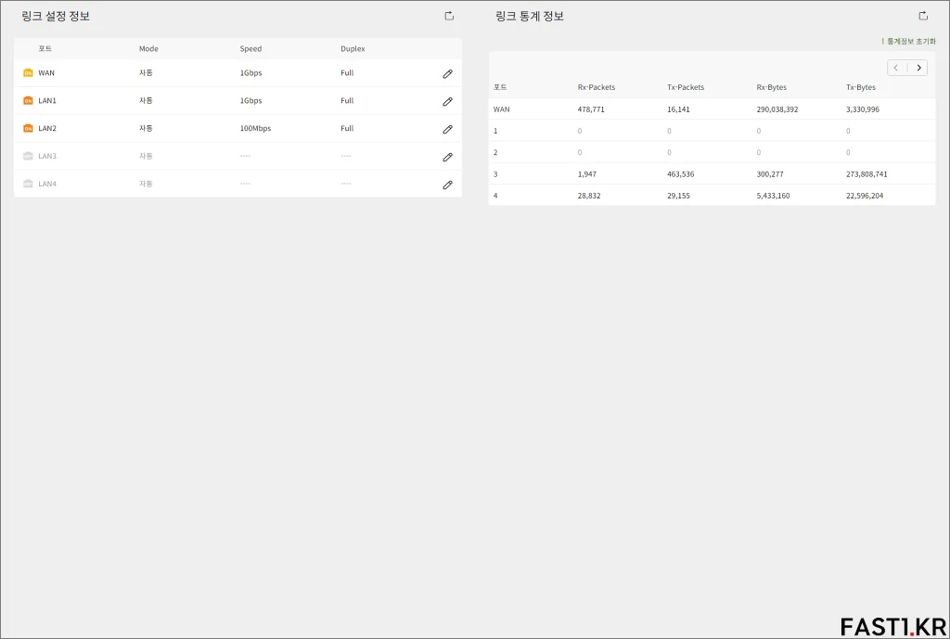This screenshot has height=639, width=950.
Task: Select LAN4 port label
Action: click(x=47, y=184)
